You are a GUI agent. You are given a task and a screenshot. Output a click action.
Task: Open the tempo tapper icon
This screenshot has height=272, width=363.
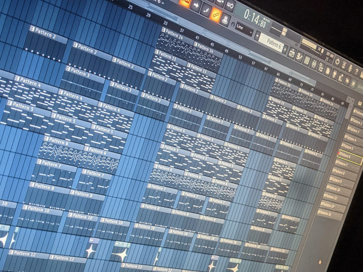(x=341, y=77)
